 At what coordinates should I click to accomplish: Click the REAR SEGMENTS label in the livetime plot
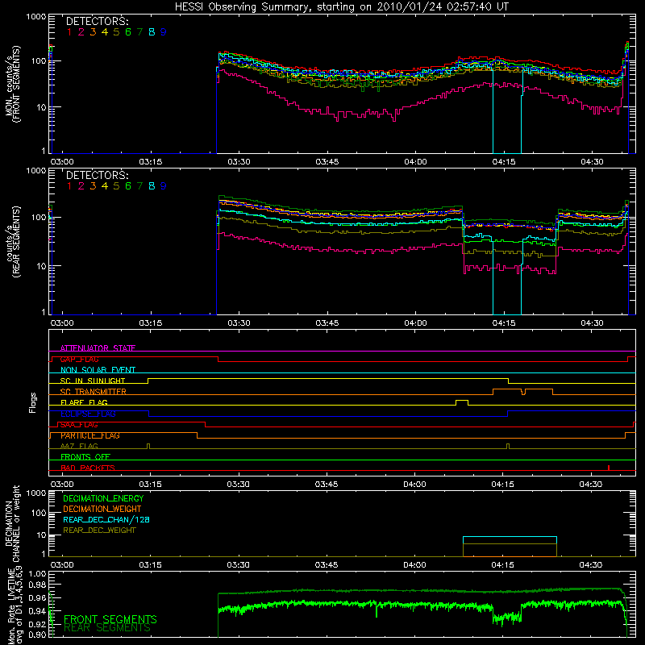click(x=107, y=628)
